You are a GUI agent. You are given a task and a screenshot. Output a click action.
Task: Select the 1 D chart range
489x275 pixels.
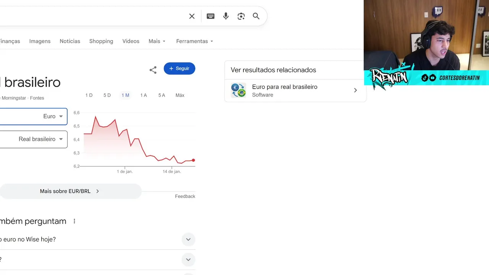(89, 95)
